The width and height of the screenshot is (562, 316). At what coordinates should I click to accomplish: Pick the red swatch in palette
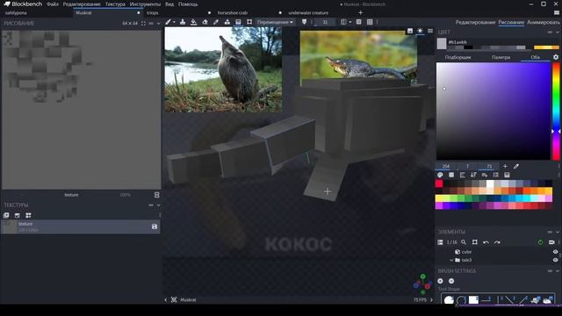point(439,183)
